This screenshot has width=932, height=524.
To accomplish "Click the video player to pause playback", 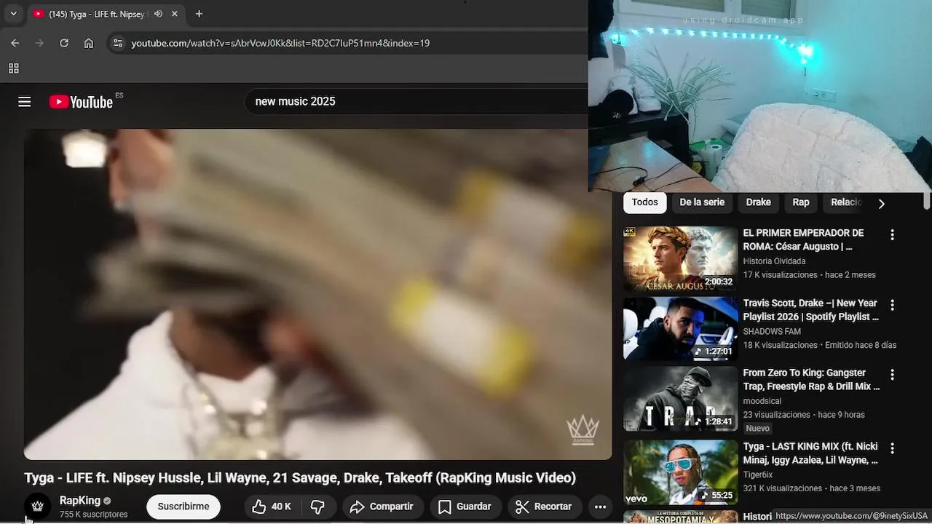I will pyautogui.click(x=317, y=294).
